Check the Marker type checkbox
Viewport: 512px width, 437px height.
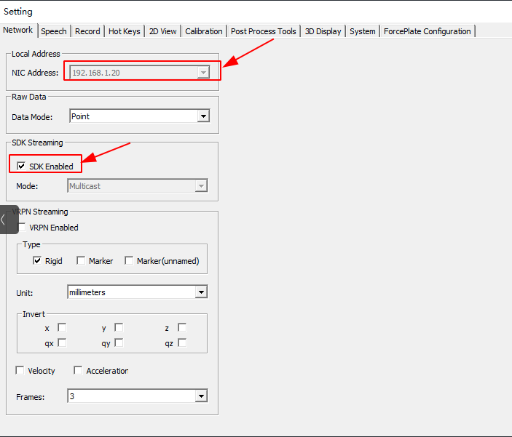click(81, 261)
